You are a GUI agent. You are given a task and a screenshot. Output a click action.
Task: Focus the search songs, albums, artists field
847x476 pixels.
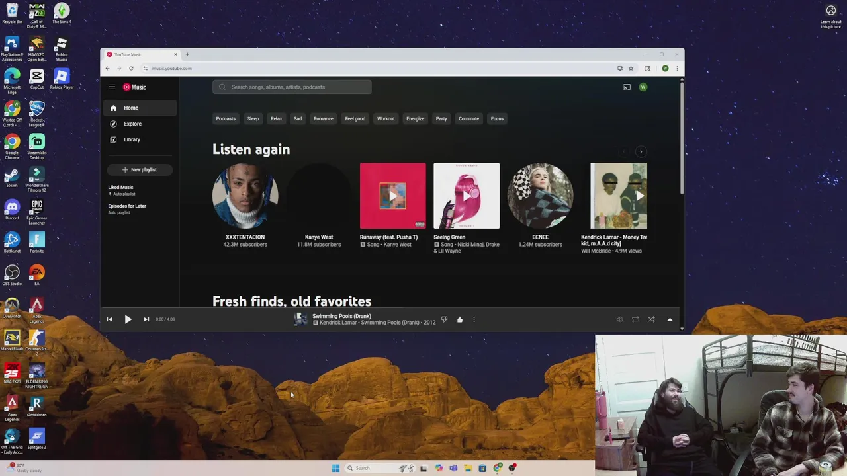tap(292, 87)
